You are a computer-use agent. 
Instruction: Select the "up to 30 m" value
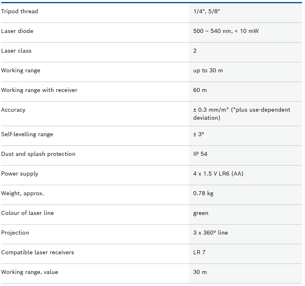tap(208, 71)
